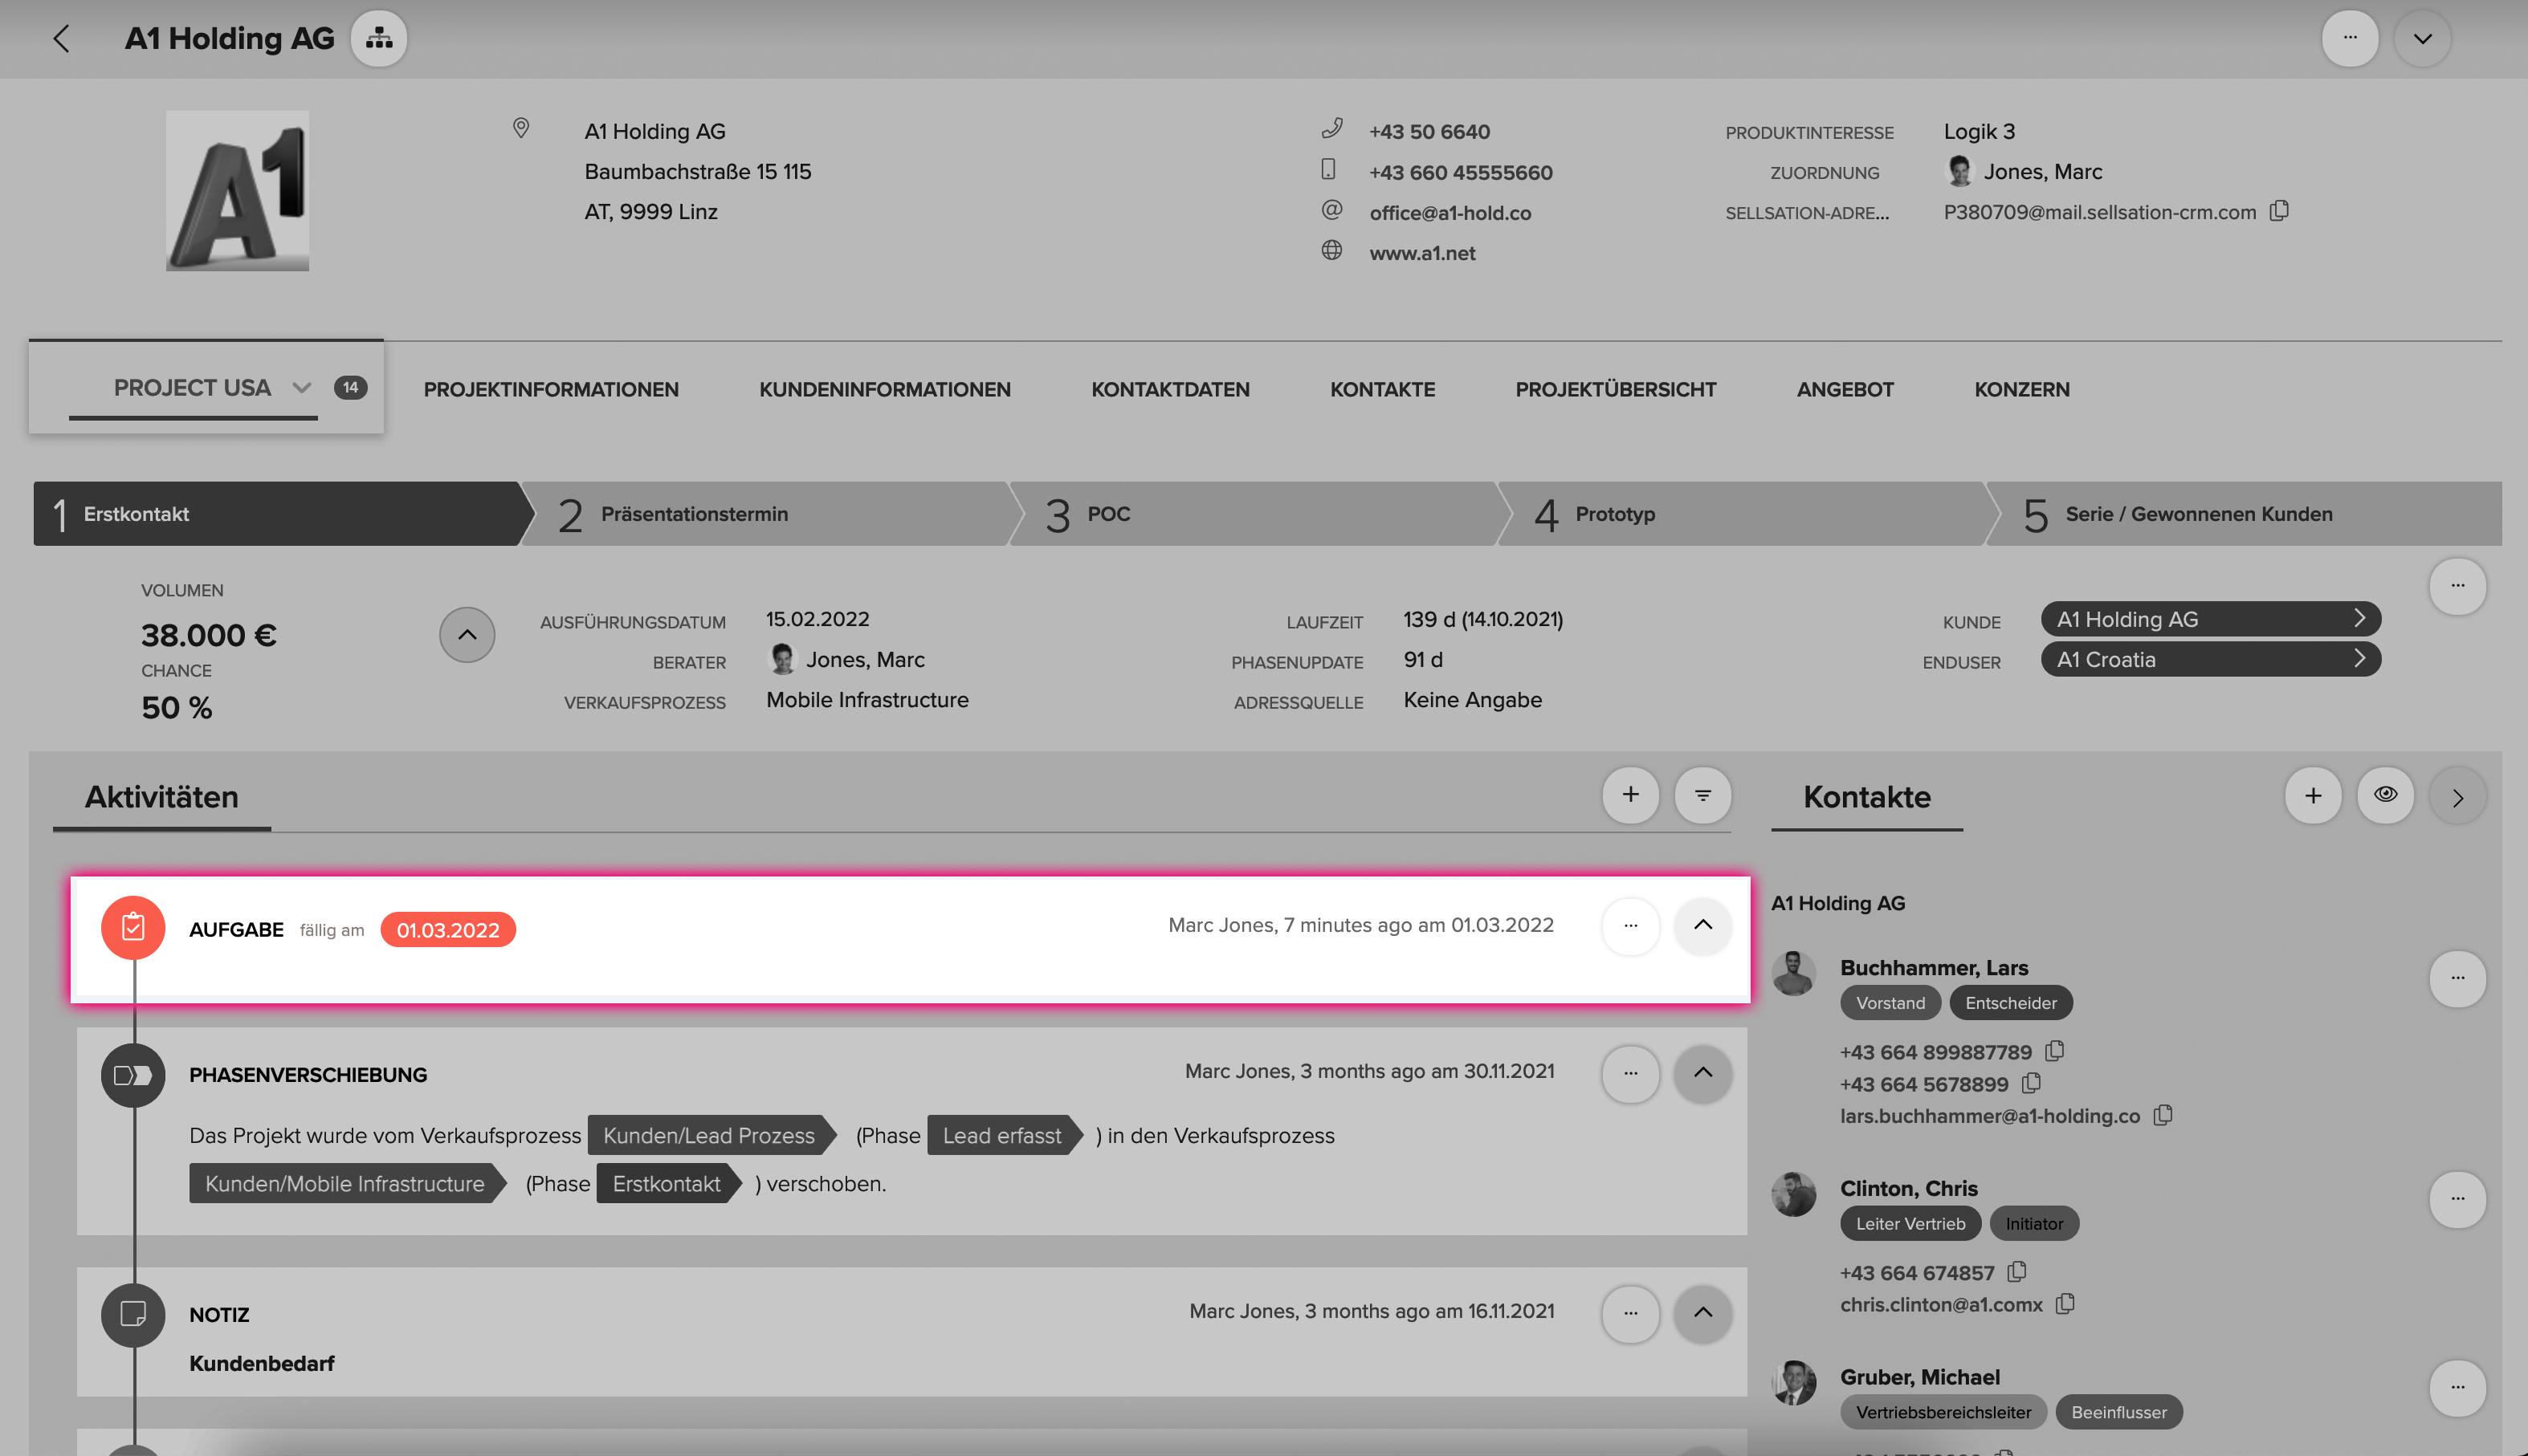This screenshot has height=1456, width=2528.
Task: Open KUNDE A1 Holding AG chip
Action: click(x=2210, y=619)
